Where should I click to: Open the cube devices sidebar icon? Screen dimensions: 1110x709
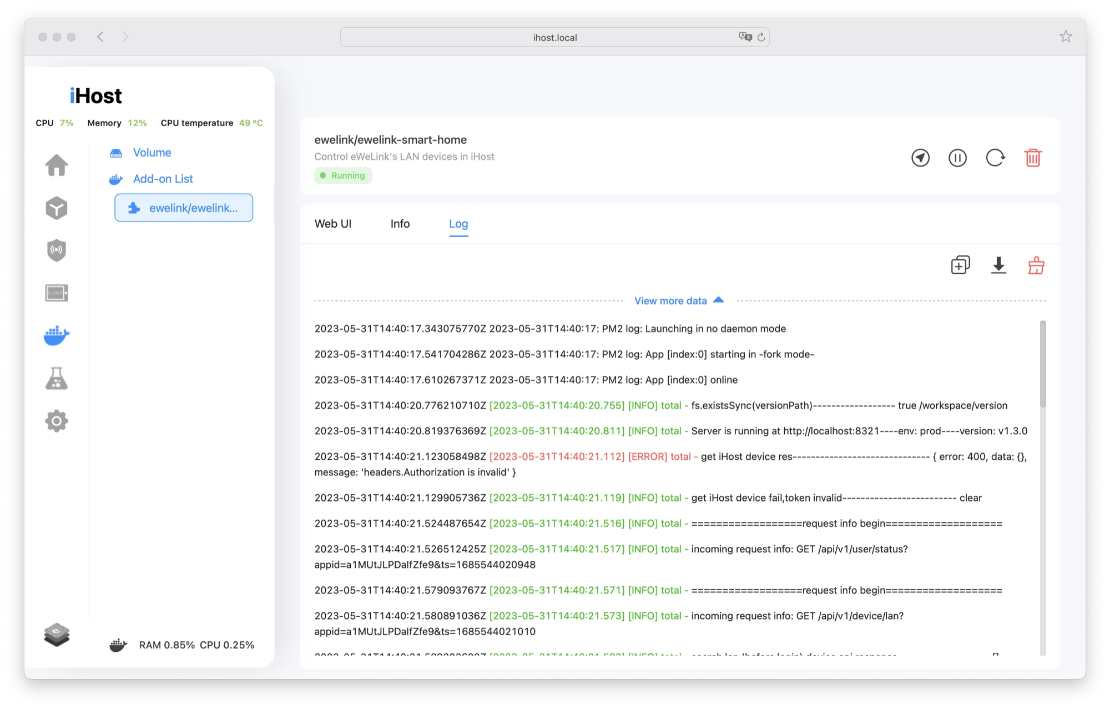pyautogui.click(x=57, y=208)
